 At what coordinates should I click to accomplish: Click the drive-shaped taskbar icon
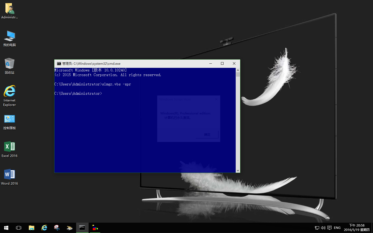[x=69, y=228]
